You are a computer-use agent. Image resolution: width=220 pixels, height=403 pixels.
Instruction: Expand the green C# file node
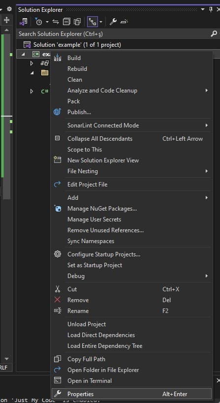31,91
